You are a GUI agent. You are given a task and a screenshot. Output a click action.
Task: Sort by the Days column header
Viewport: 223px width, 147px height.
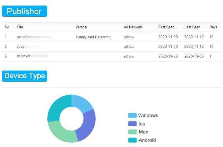pos(213,27)
